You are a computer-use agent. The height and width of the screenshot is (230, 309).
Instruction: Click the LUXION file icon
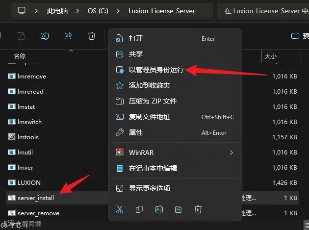pyautogui.click(x=12, y=182)
